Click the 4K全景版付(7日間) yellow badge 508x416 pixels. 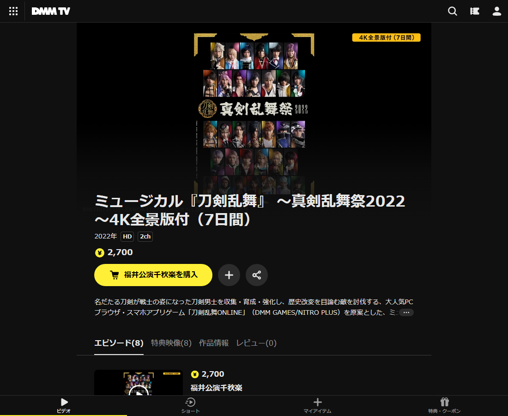[x=386, y=37]
